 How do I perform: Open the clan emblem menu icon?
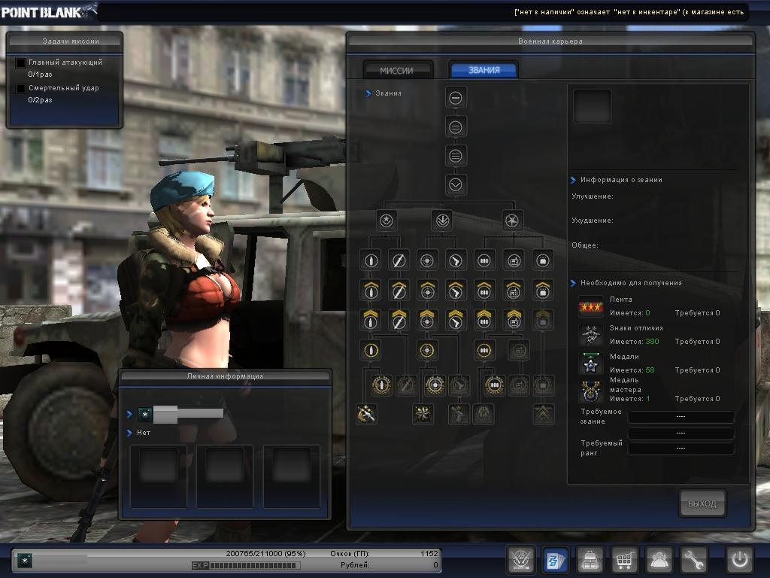click(x=521, y=561)
